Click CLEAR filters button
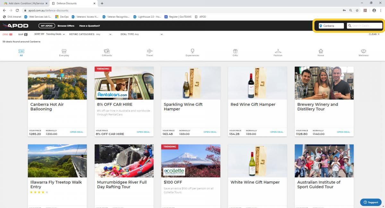 click(x=374, y=34)
